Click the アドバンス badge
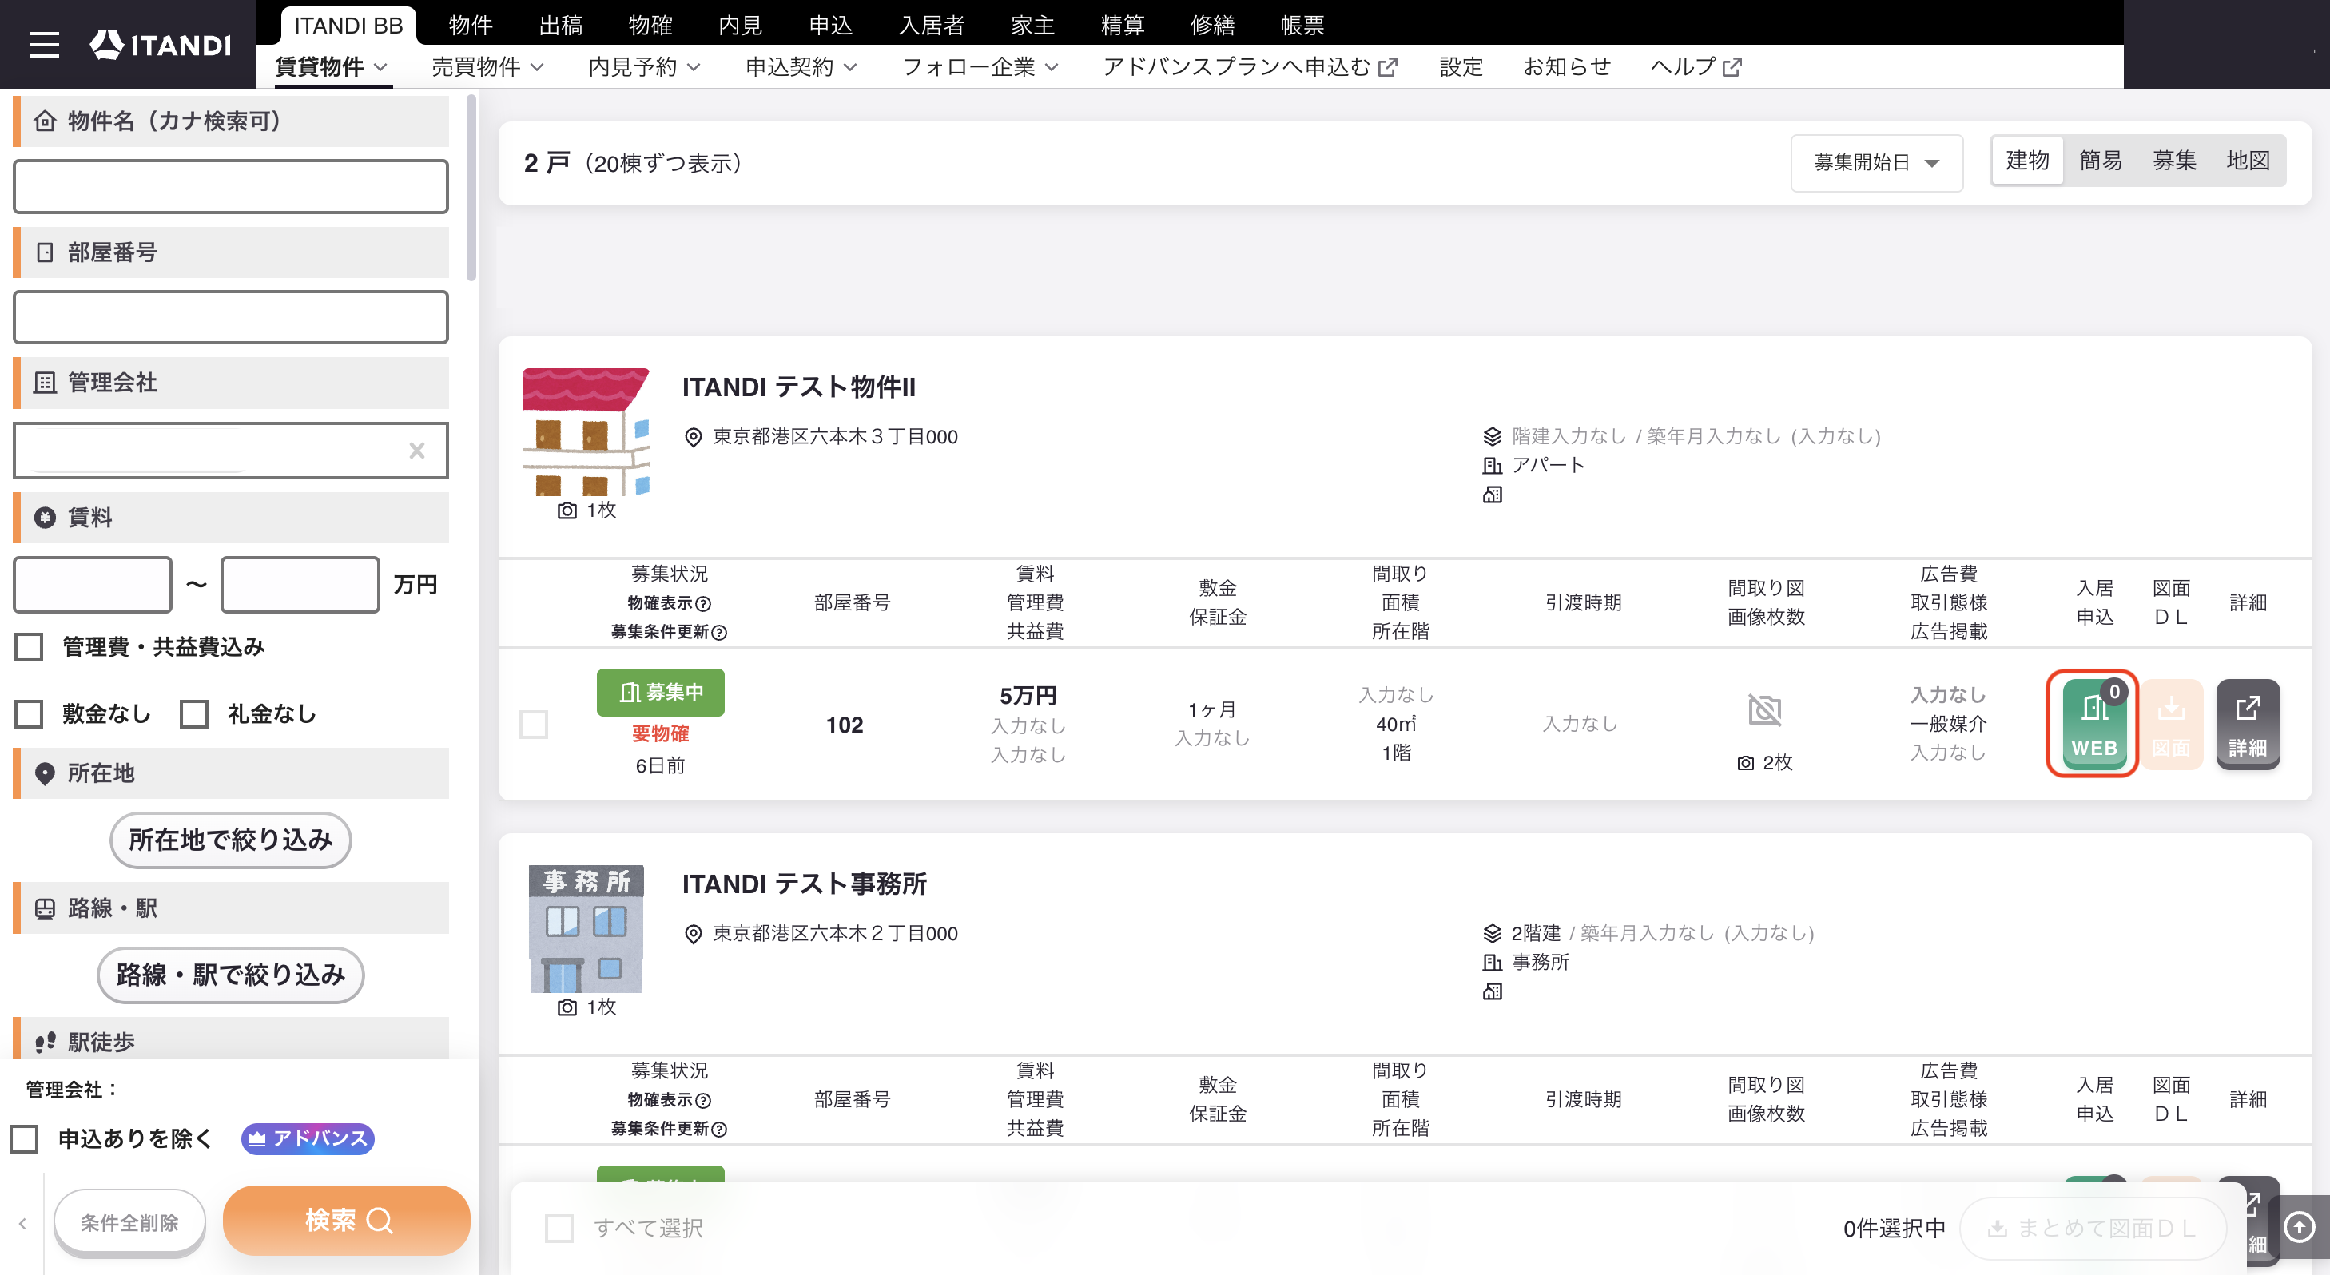Viewport: 2330px width, 1275px height. [x=308, y=1138]
